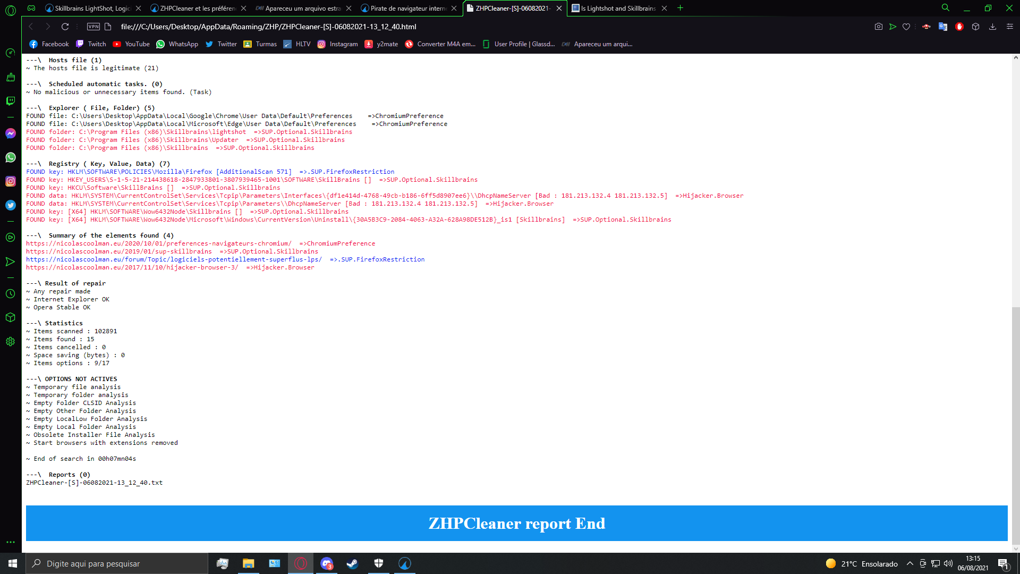Open Extensions cube in sidebar
This screenshot has height=574, width=1020.
(11, 317)
